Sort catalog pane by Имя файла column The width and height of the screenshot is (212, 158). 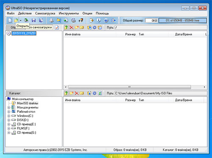pos(90,100)
